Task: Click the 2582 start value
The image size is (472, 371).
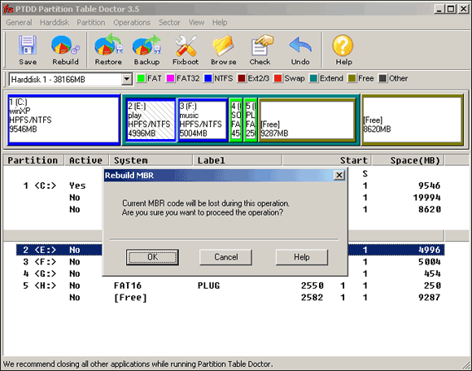Action: [x=312, y=298]
